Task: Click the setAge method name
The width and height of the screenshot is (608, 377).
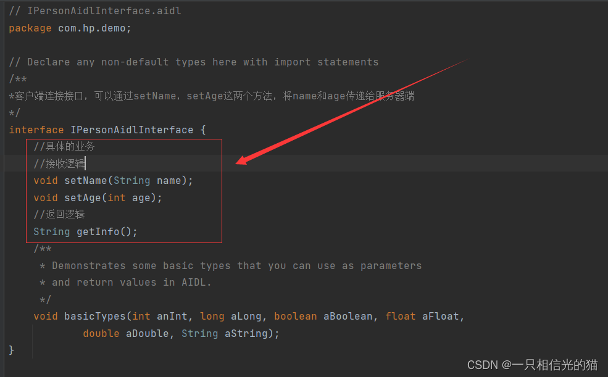Action: point(83,198)
